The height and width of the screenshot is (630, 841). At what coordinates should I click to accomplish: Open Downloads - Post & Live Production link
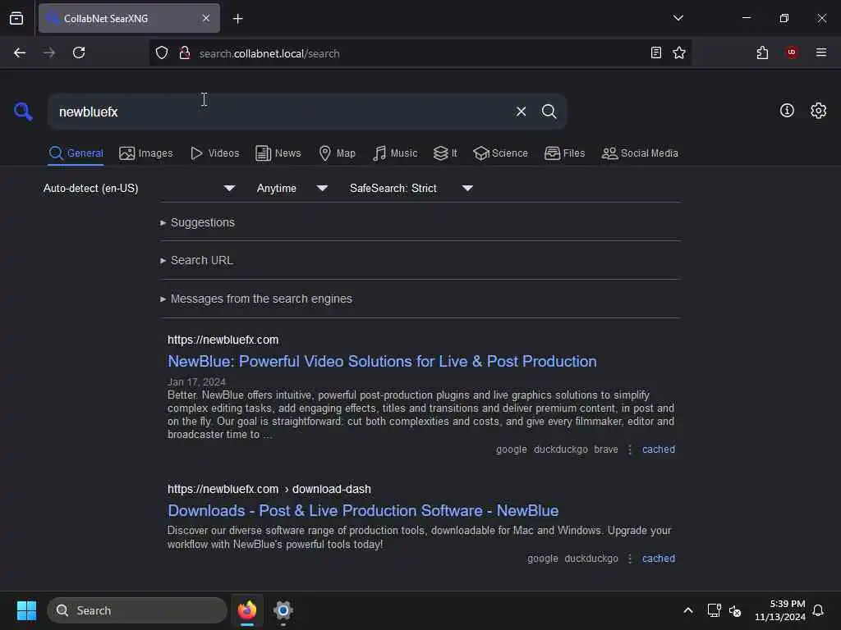point(363,510)
